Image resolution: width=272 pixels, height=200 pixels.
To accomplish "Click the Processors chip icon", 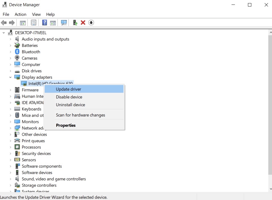I will pos(17,147).
